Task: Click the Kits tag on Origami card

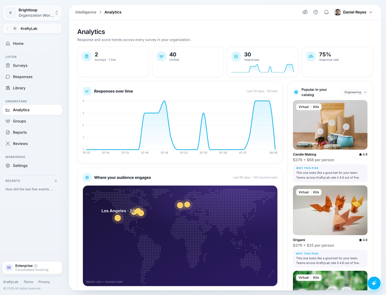Action: pyautogui.click(x=316, y=192)
